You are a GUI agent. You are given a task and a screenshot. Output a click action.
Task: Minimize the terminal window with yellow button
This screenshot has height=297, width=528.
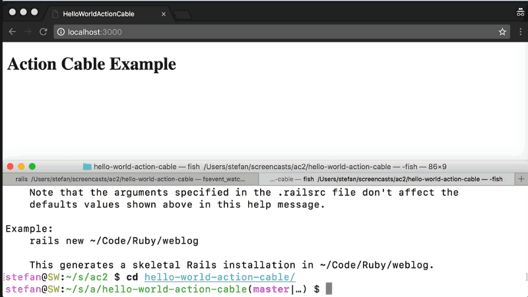coord(21,167)
